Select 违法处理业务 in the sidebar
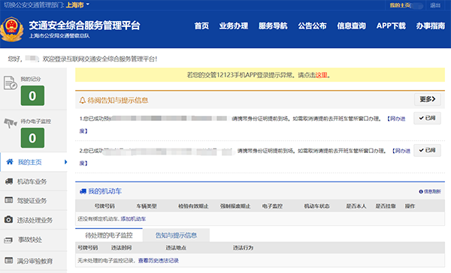 click(33, 220)
